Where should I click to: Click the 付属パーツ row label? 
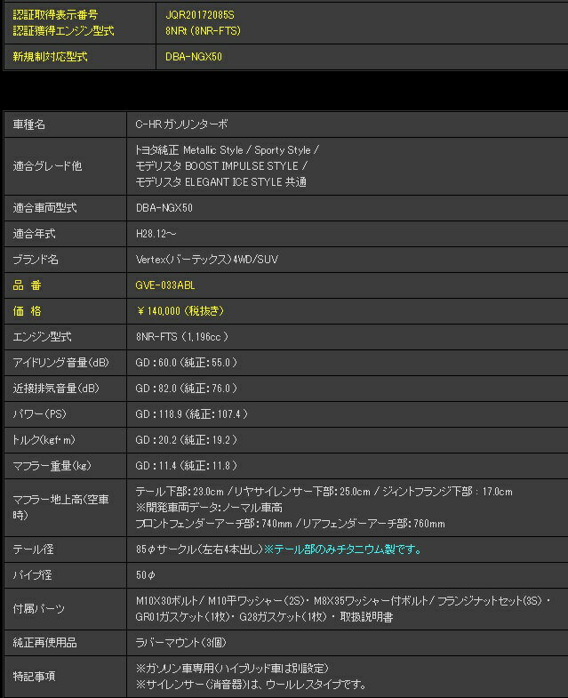pos(39,609)
